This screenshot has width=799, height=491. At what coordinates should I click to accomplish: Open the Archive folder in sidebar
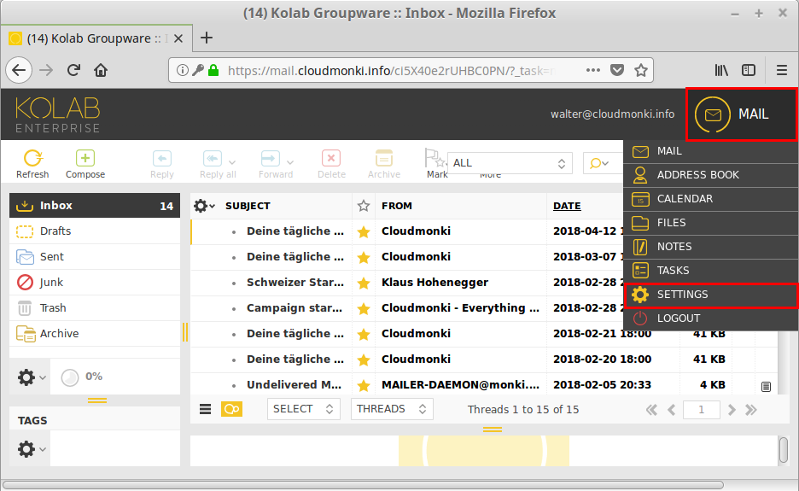click(x=95, y=333)
